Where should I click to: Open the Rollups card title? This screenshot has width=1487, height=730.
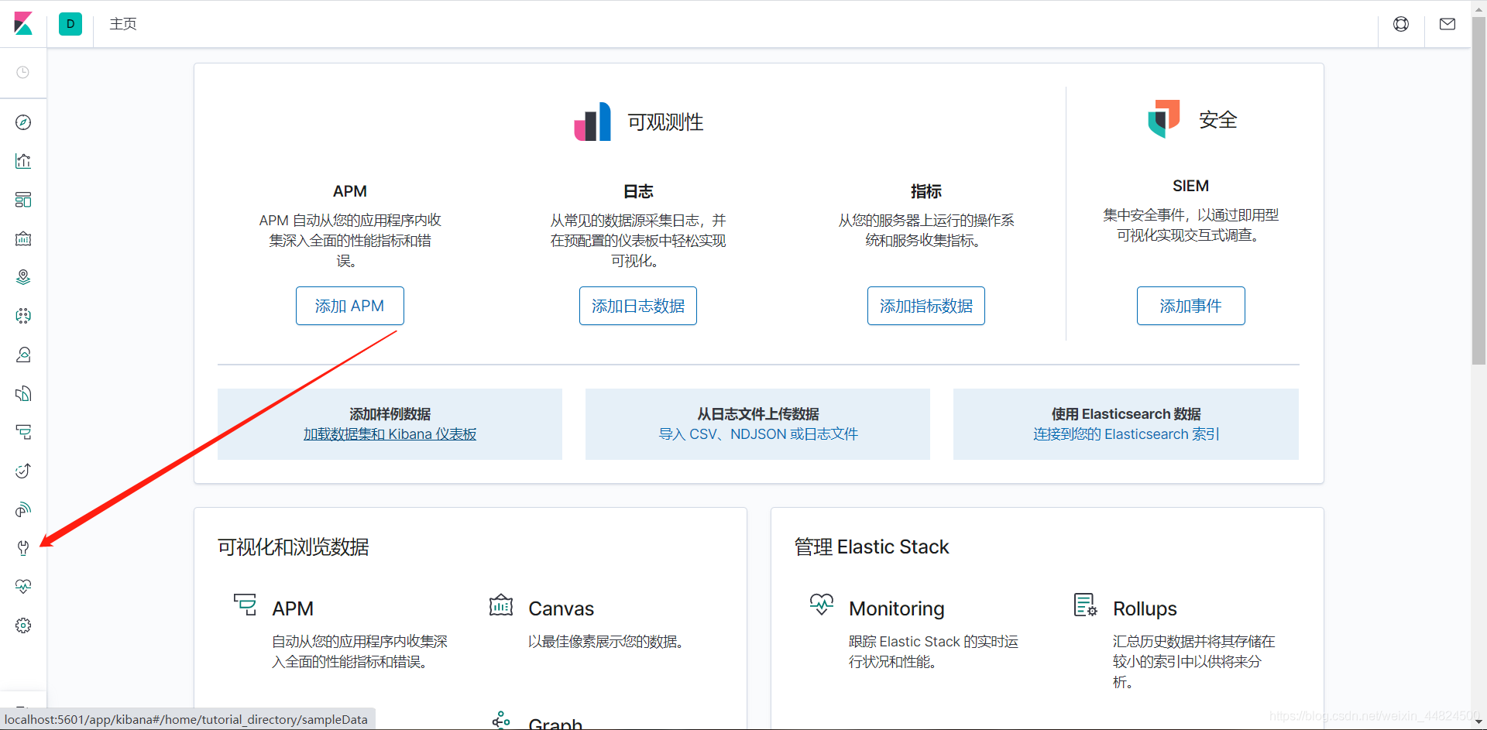[1145, 608]
